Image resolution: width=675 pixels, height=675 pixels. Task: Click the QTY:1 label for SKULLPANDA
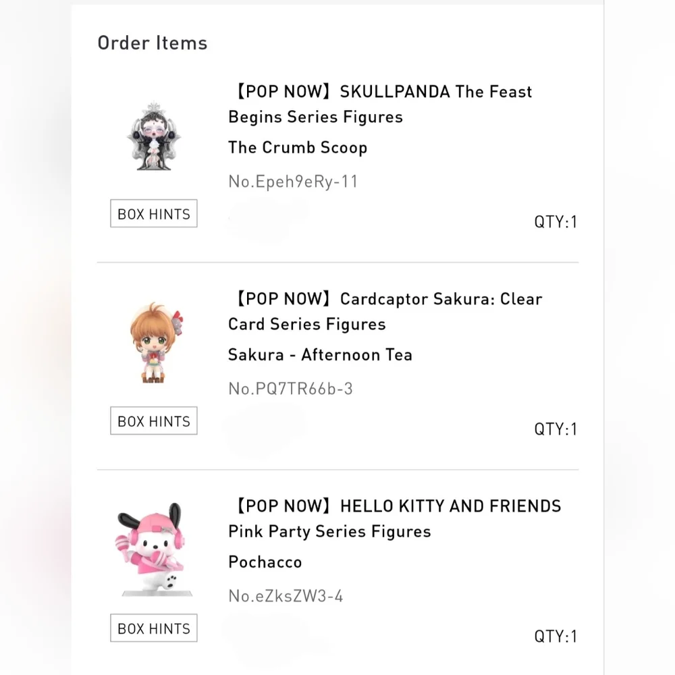(556, 222)
